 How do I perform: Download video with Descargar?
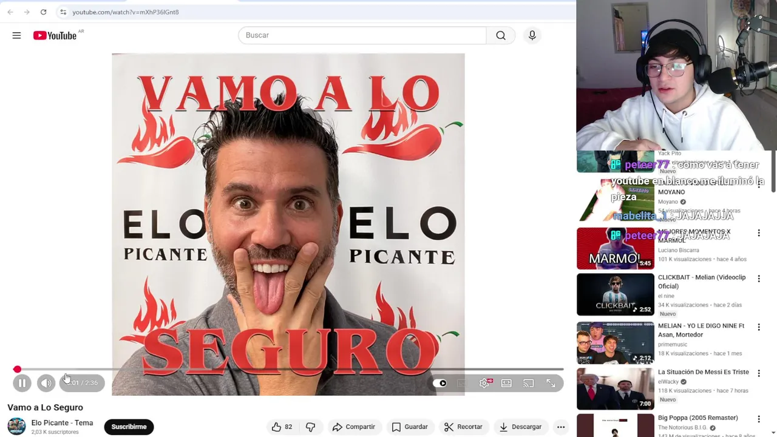pyautogui.click(x=520, y=427)
